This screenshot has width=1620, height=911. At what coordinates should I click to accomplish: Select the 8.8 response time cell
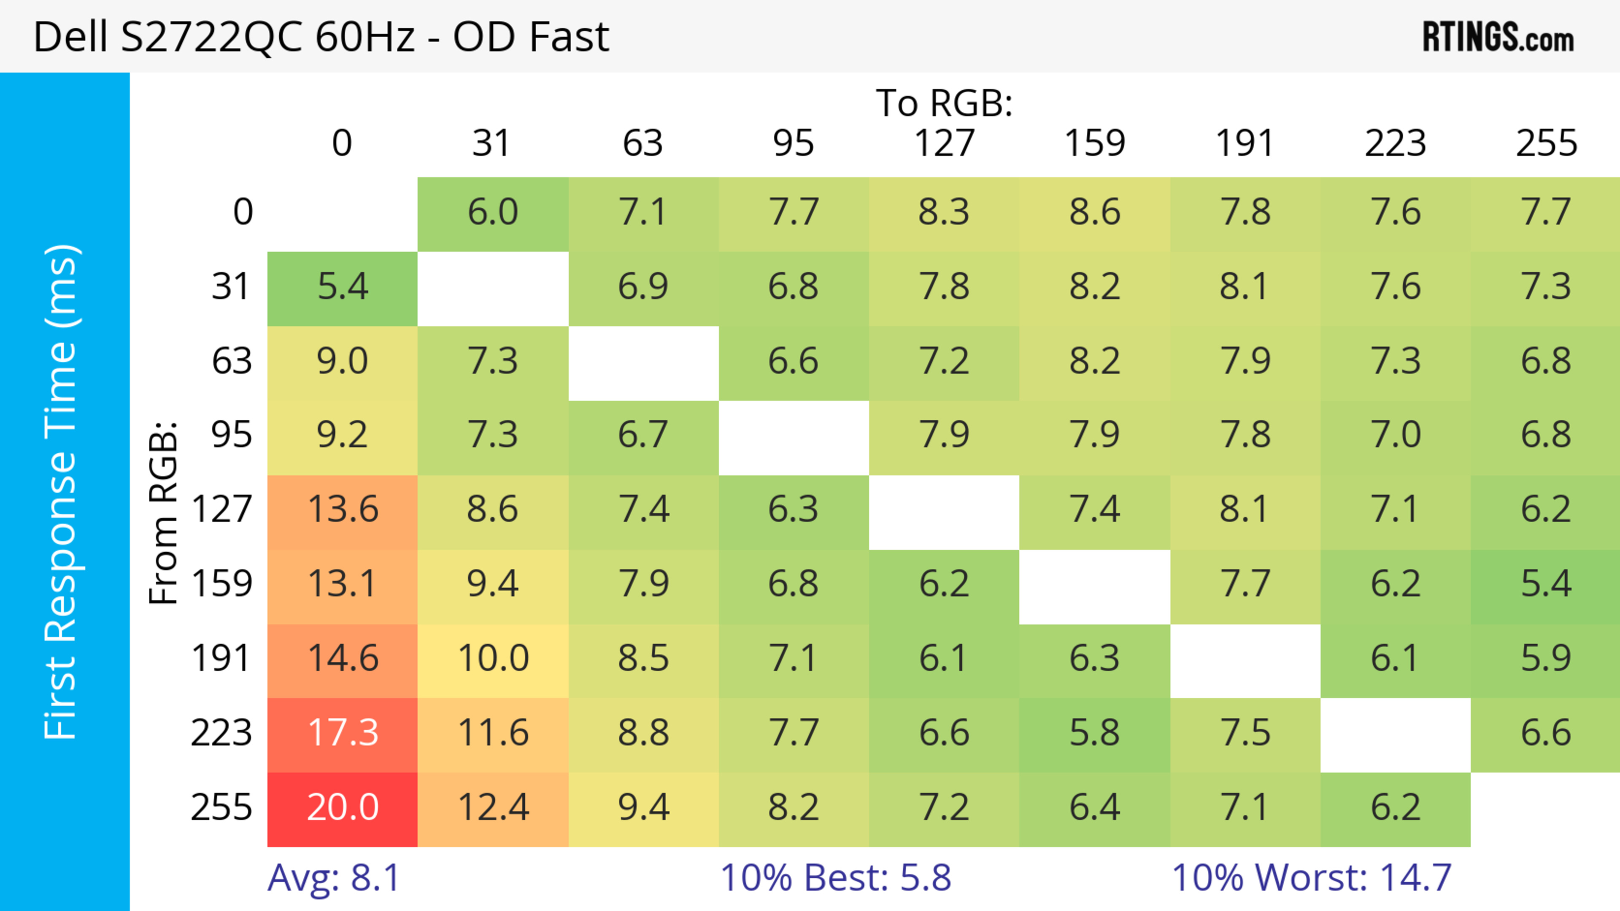coord(643,734)
